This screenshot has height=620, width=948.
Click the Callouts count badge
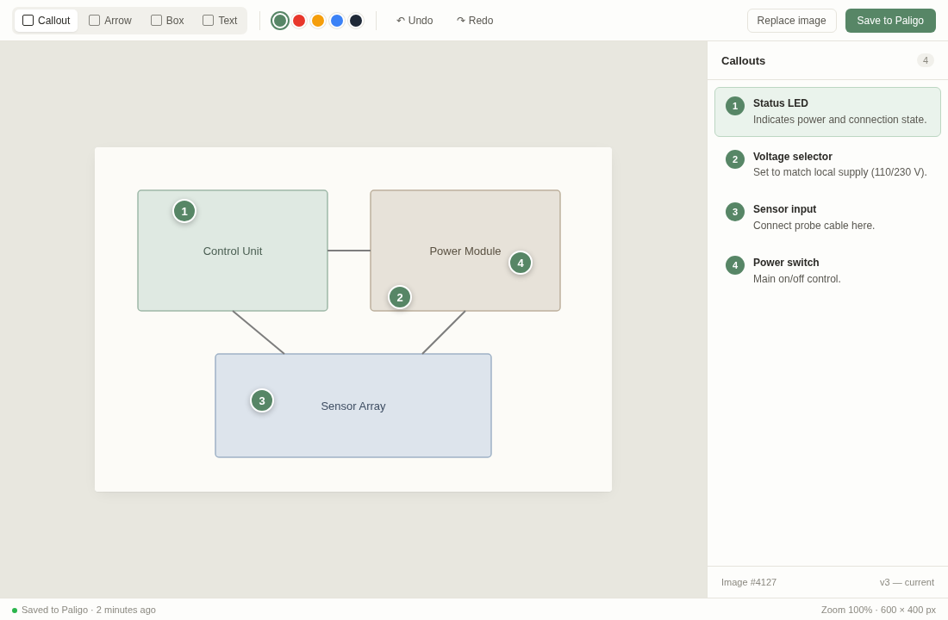pos(925,60)
